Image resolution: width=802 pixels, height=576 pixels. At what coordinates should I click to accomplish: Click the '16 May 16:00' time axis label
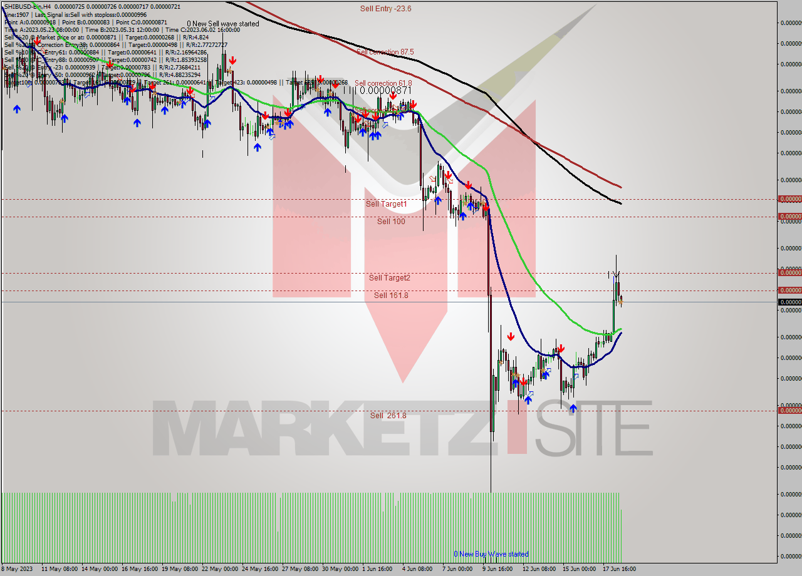140,569
